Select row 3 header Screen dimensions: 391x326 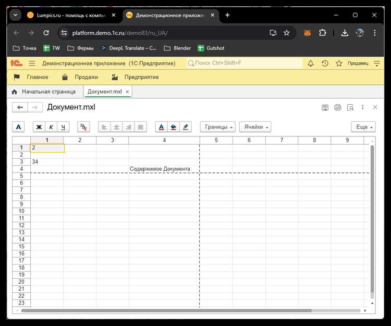[21, 161]
